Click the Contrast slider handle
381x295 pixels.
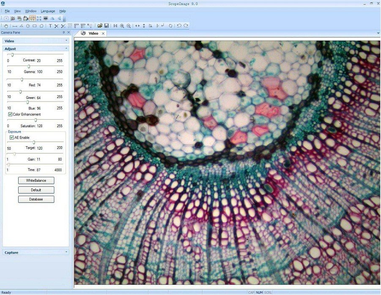[x=12, y=55]
